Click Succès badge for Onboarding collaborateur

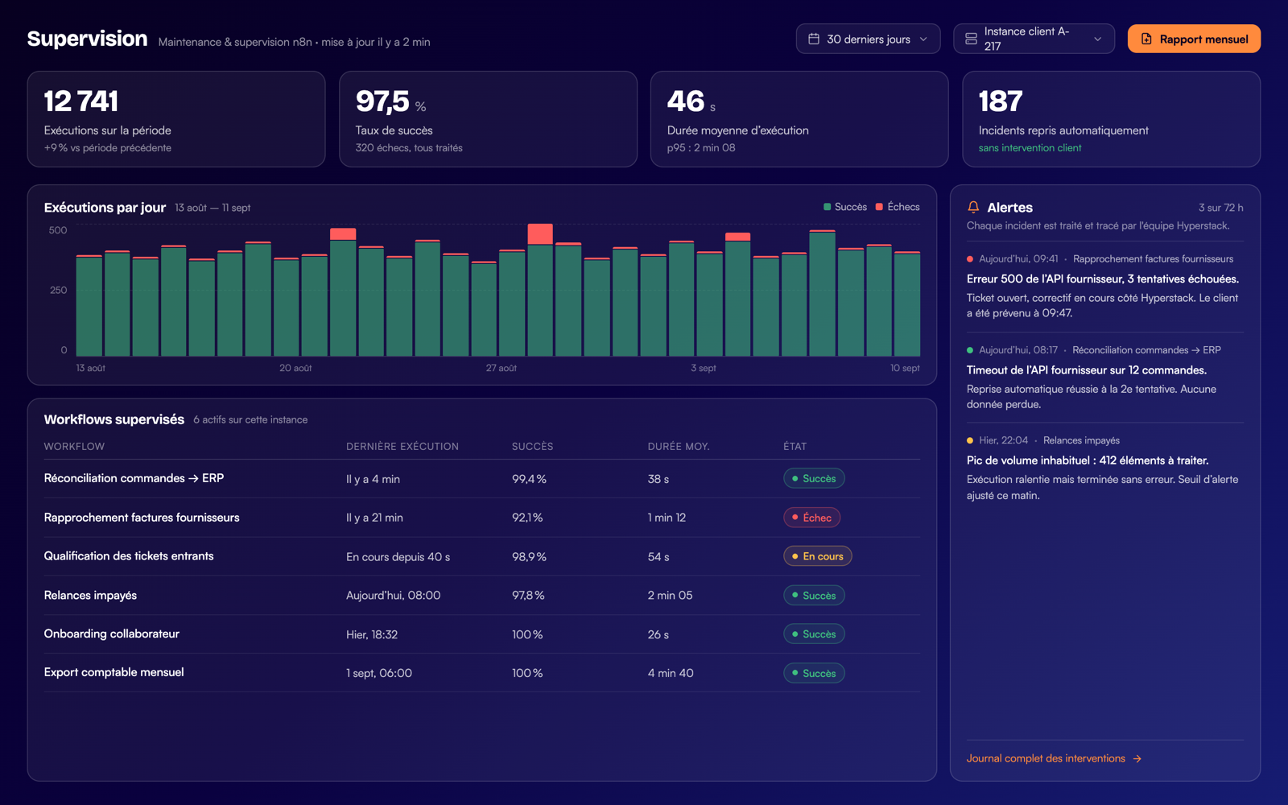(814, 634)
